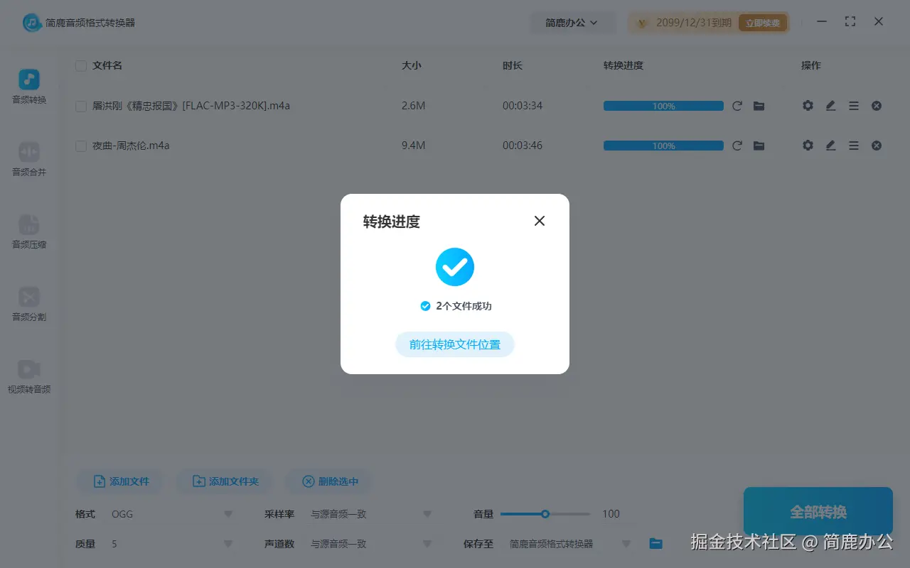Screen dimensions: 910x568
Task: Open list menu icon for 屠洪刚 file
Action: (854, 106)
